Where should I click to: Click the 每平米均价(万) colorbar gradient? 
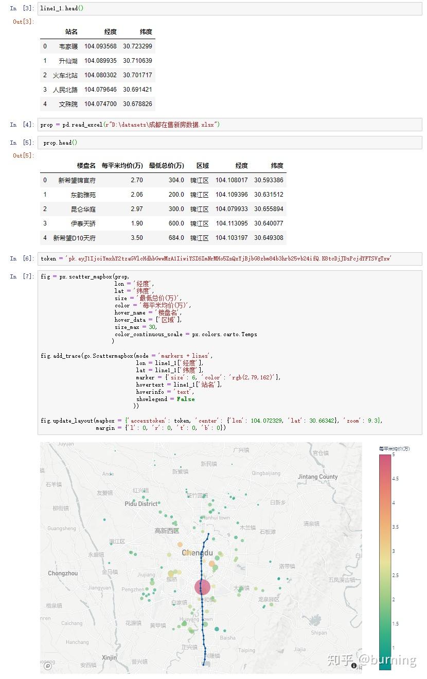(x=385, y=562)
